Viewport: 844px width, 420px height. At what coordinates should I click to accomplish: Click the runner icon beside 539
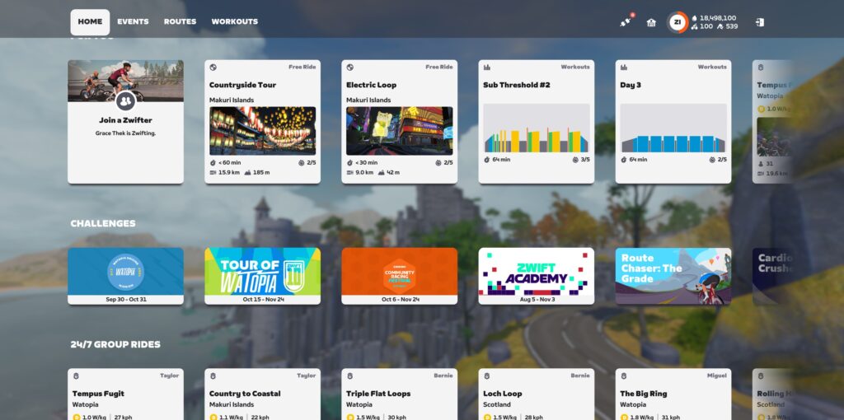(720, 26)
